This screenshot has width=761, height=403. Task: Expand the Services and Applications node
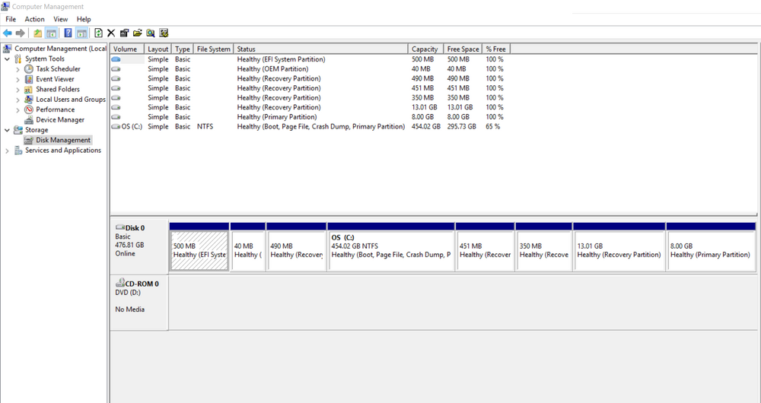pyautogui.click(x=8, y=151)
